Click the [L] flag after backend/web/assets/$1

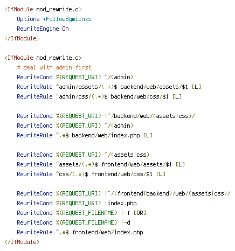click(x=196, y=87)
